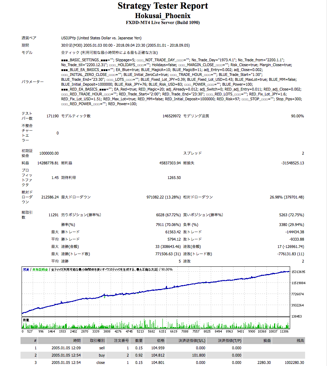Click the green volume bars panel
The image size is (327, 366).
tap(156, 323)
